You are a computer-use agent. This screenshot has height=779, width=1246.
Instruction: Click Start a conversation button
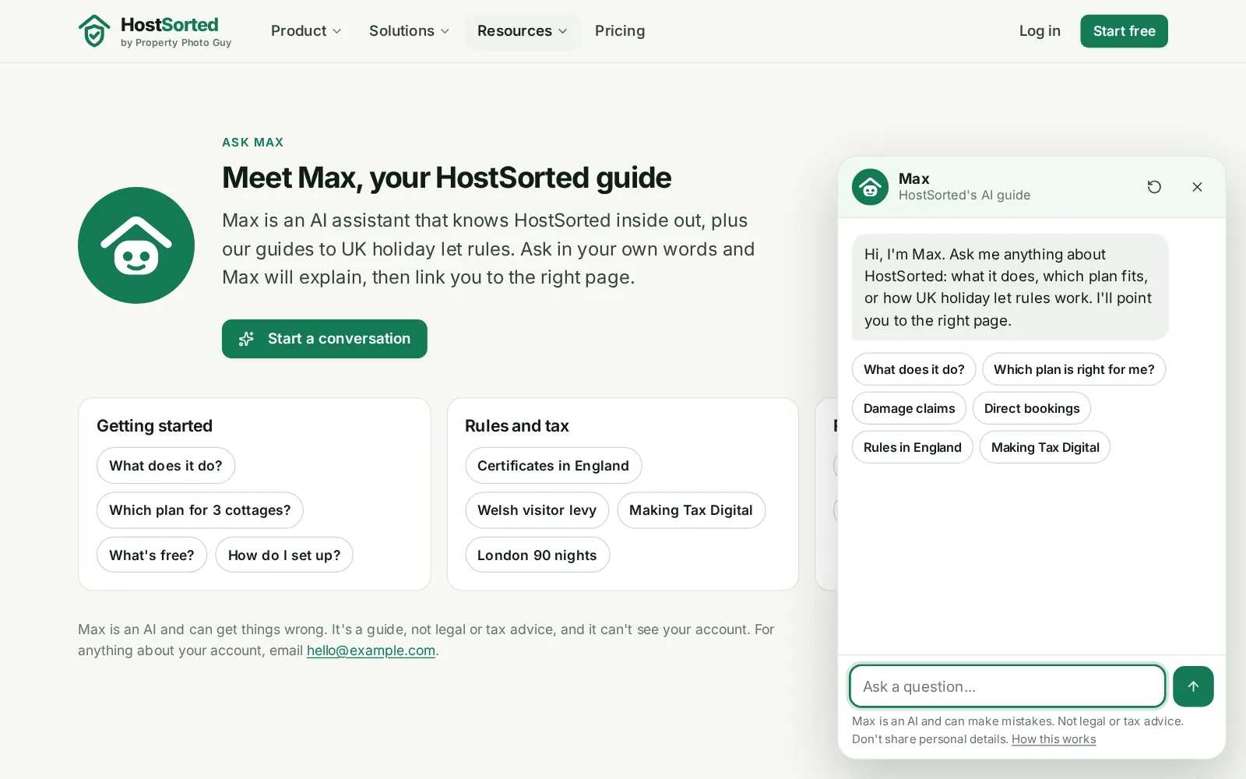coord(325,339)
